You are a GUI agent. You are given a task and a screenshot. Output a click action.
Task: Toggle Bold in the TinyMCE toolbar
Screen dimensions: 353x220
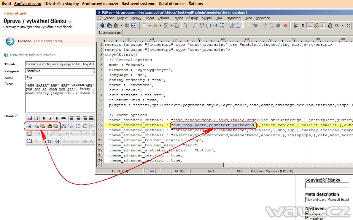coord(44,118)
